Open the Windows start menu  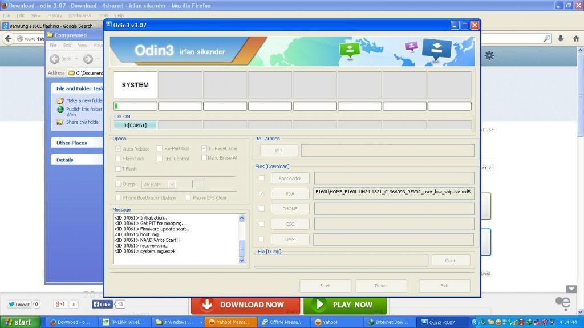coord(21,322)
